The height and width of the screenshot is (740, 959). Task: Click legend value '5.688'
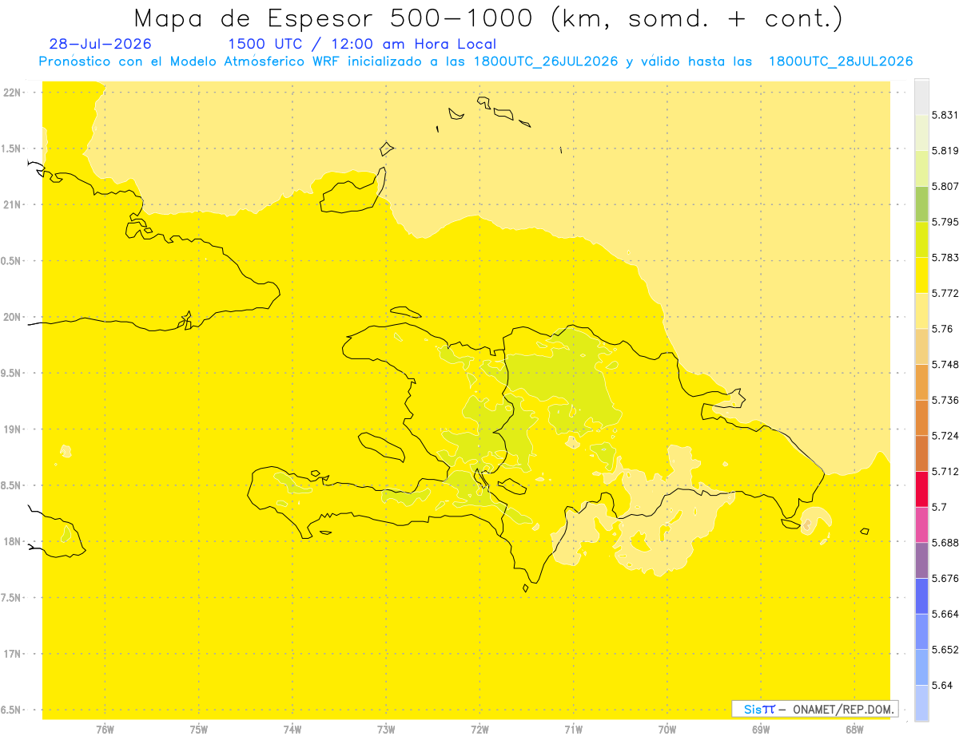click(945, 543)
